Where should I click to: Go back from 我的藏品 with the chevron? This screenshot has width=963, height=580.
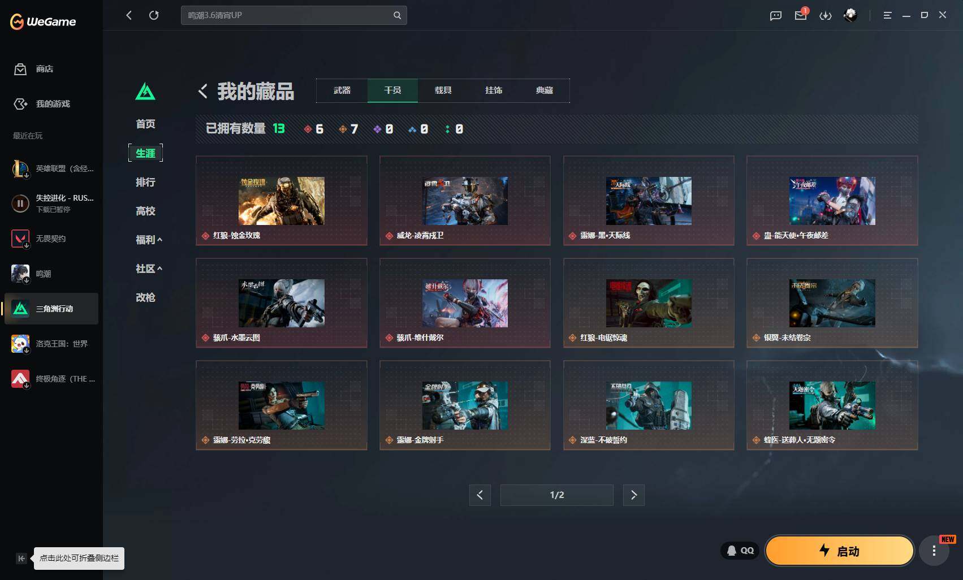click(x=203, y=91)
